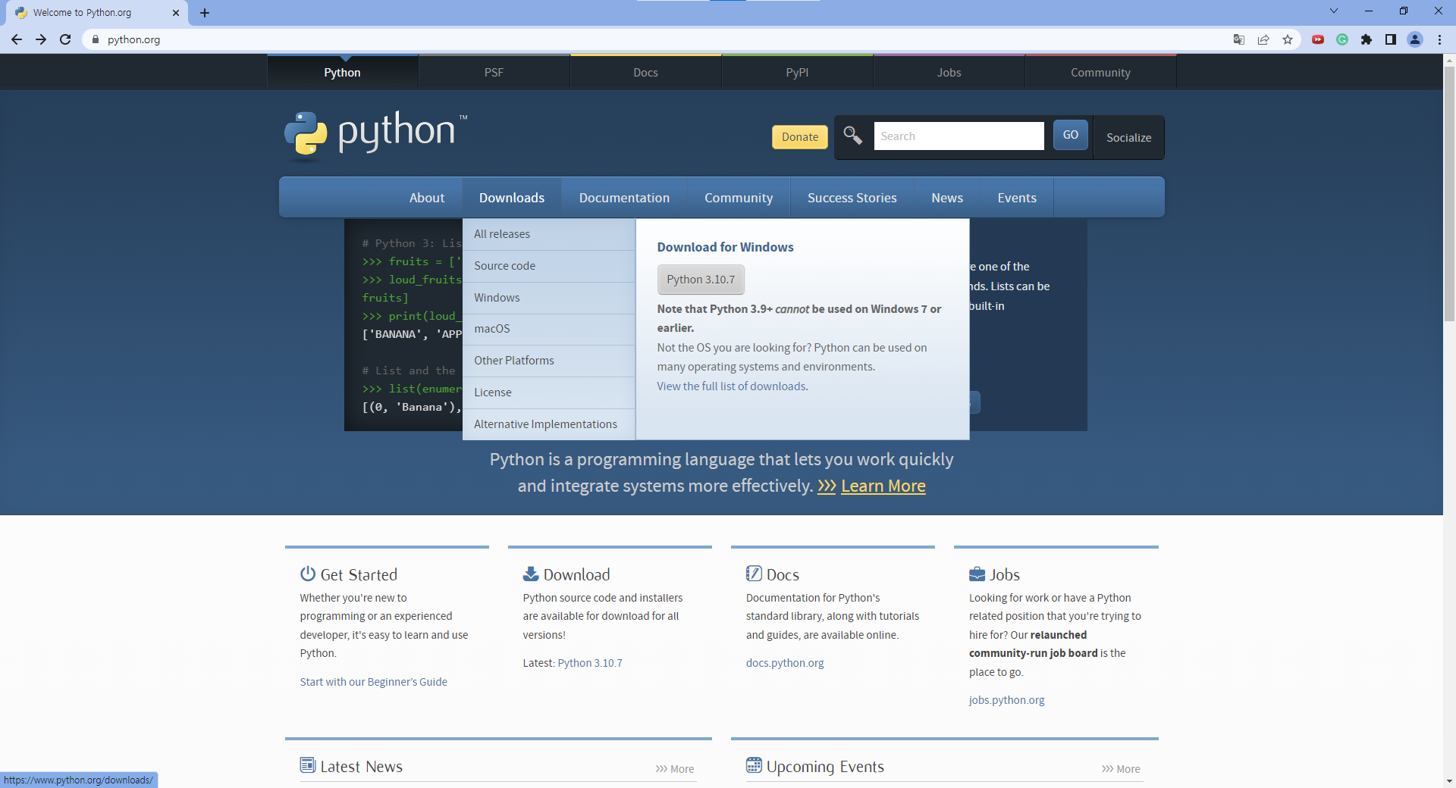
Task: Click the Jobs briefcase icon
Action: [x=977, y=574]
